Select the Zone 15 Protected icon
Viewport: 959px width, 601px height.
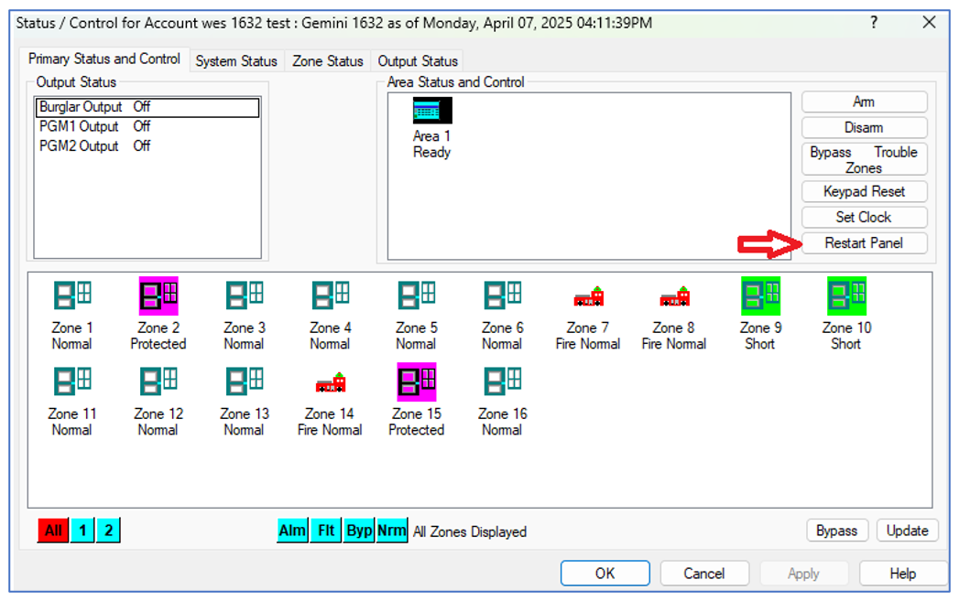point(416,381)
